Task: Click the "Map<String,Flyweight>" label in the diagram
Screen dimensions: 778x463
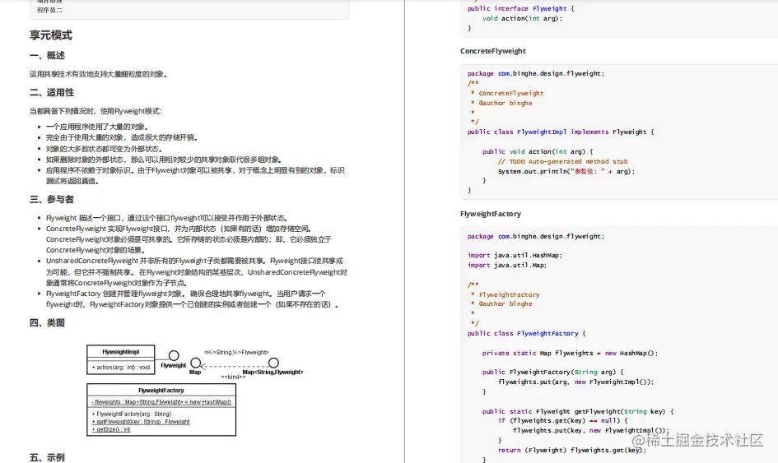Action: (273, 373)
